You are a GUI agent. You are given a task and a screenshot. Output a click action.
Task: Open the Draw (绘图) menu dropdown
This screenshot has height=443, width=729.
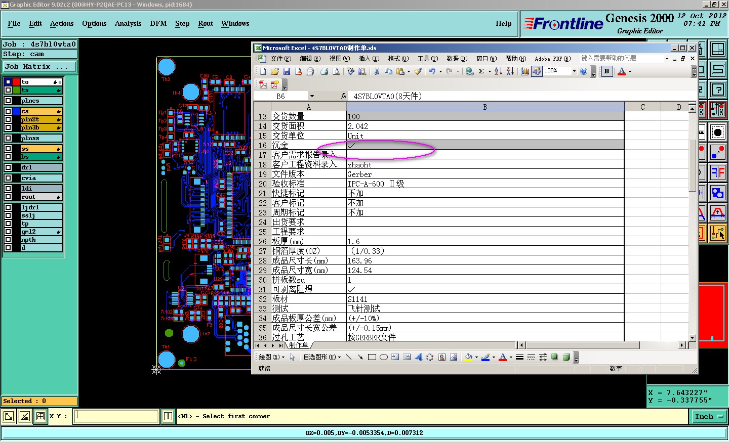click(272, 357)
